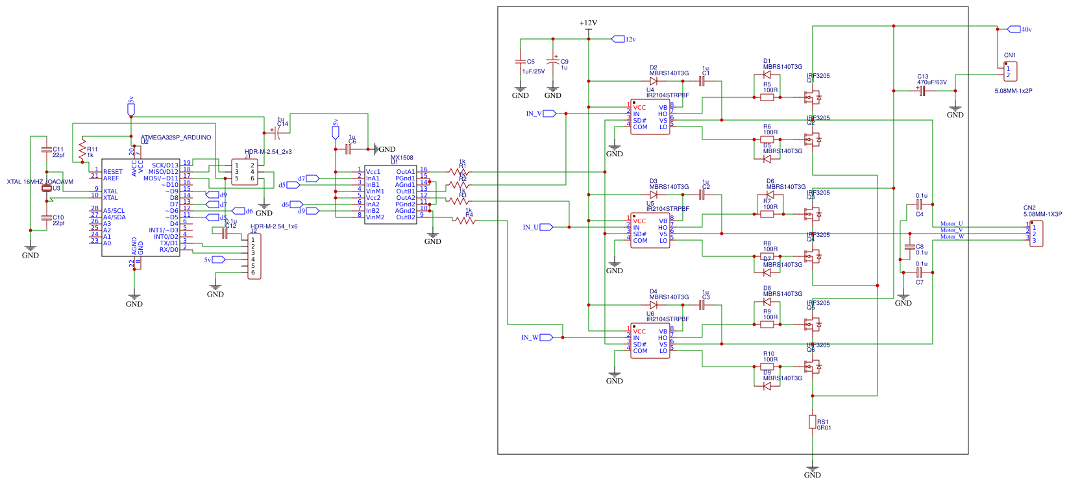Select the CN1 5.08MM-1x2P connector
Image resolution: width=1069 pixels, height=486 pixels.
click(1009, 71)
